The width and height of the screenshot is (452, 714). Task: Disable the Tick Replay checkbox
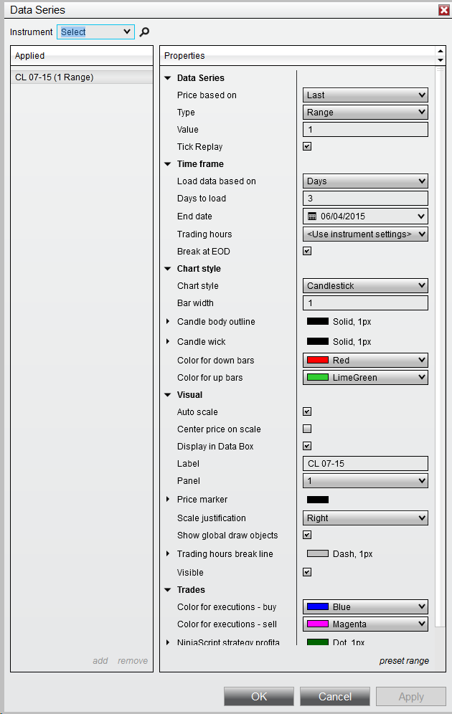(307, 147)
